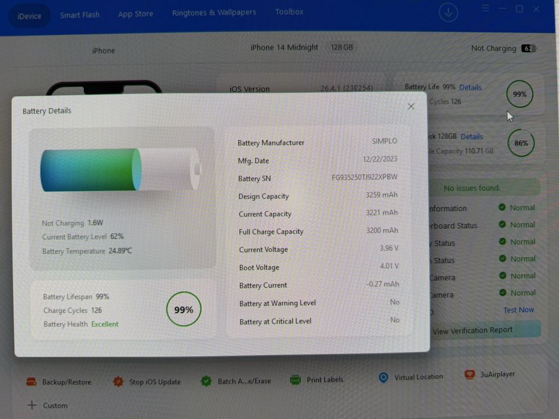This screenshot has height=419, width=559.
Task: Click the Custom plus icon
Action: (x=32, y=405)
